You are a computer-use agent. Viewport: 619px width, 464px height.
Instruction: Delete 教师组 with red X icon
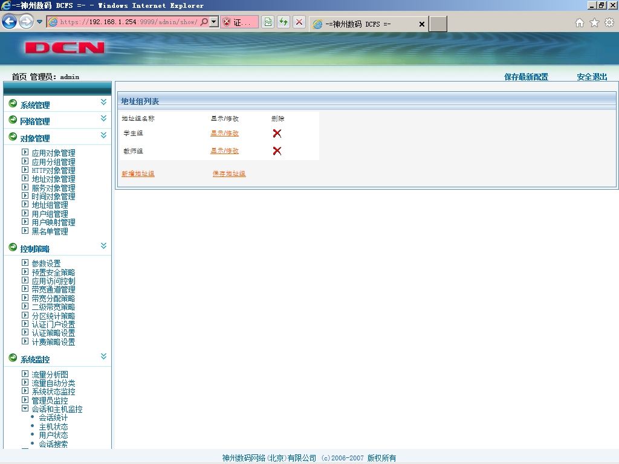coord(277,150)
